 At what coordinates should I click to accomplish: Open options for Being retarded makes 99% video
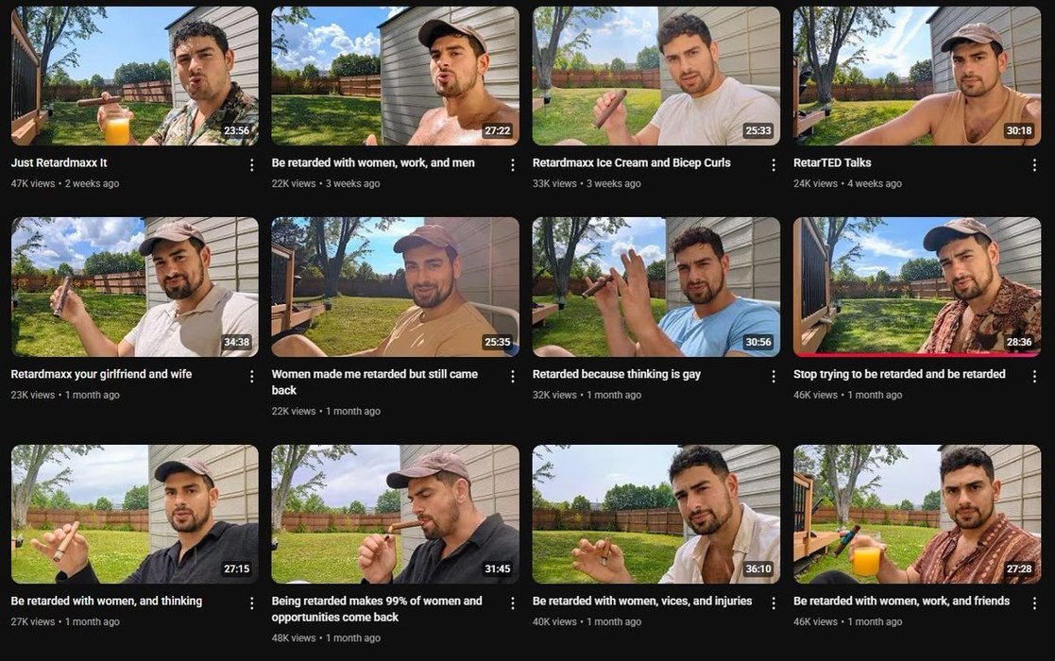pyautogui.click(x=513, y=603)
